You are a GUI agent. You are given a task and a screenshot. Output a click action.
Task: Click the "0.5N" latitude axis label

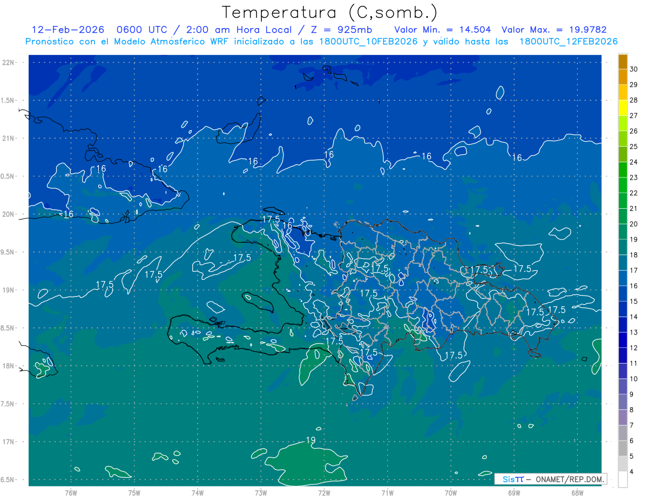[x=8, y=176]
